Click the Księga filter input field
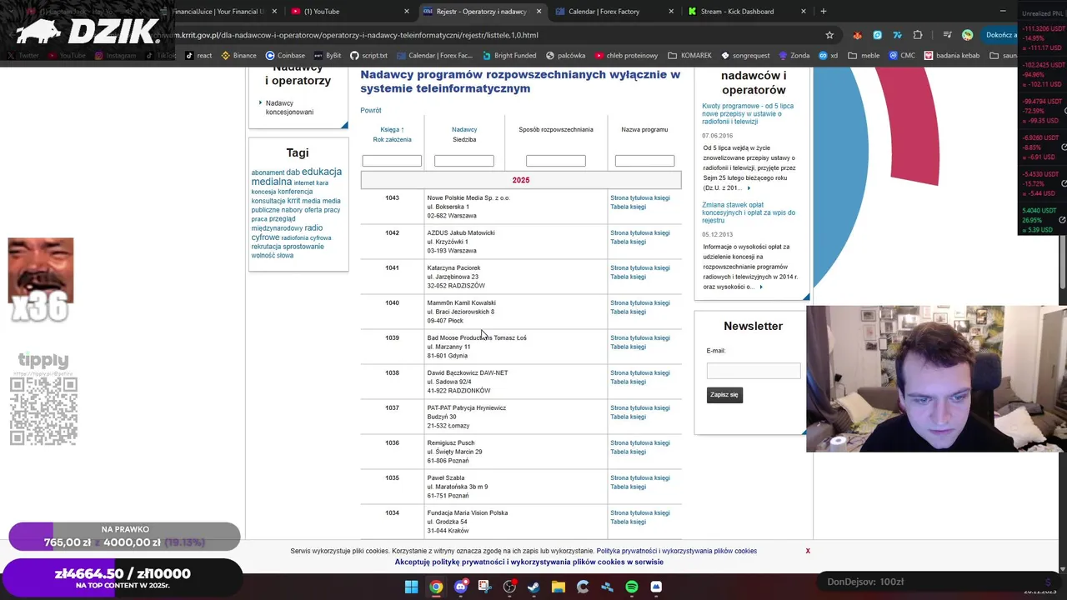Image resolution: width=1067 pixels, height=600 pixels. coord(392,161)
